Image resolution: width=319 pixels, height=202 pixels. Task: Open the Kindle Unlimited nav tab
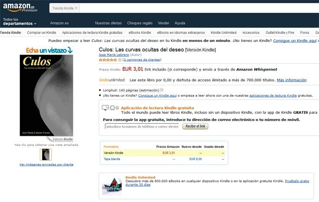point(224,32)
